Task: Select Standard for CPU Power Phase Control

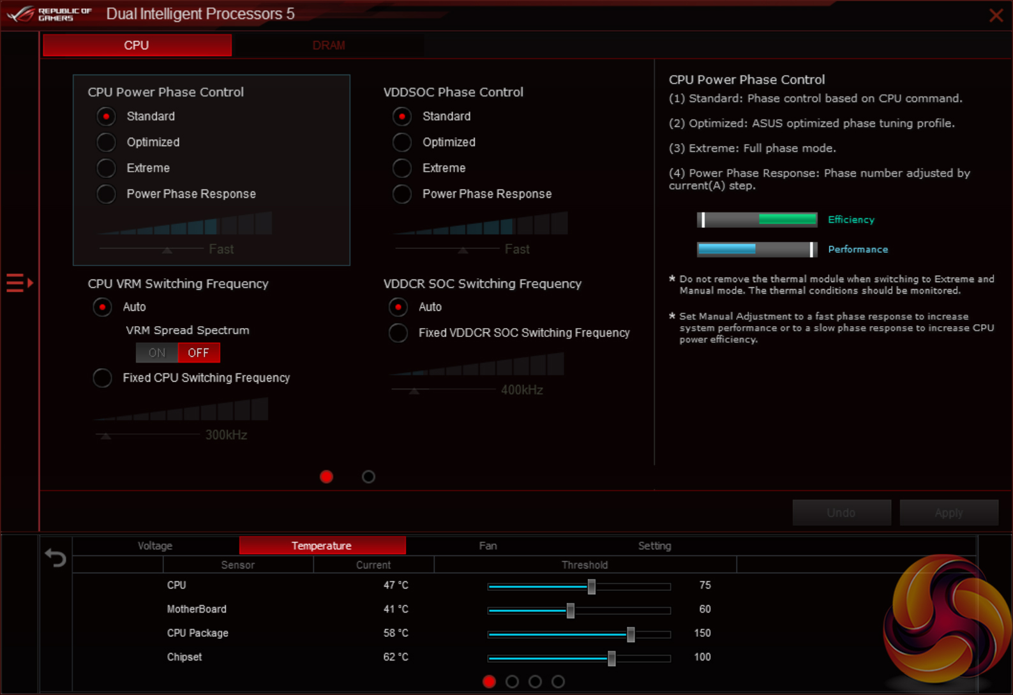Action: click(106, 116)
